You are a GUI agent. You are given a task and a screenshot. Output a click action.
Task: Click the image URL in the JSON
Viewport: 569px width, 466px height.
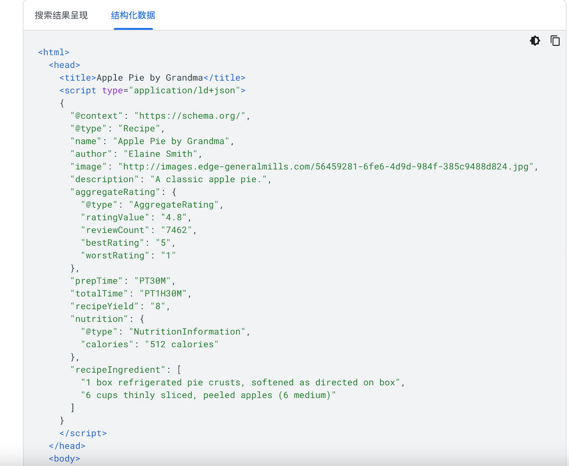coord(327,167)
